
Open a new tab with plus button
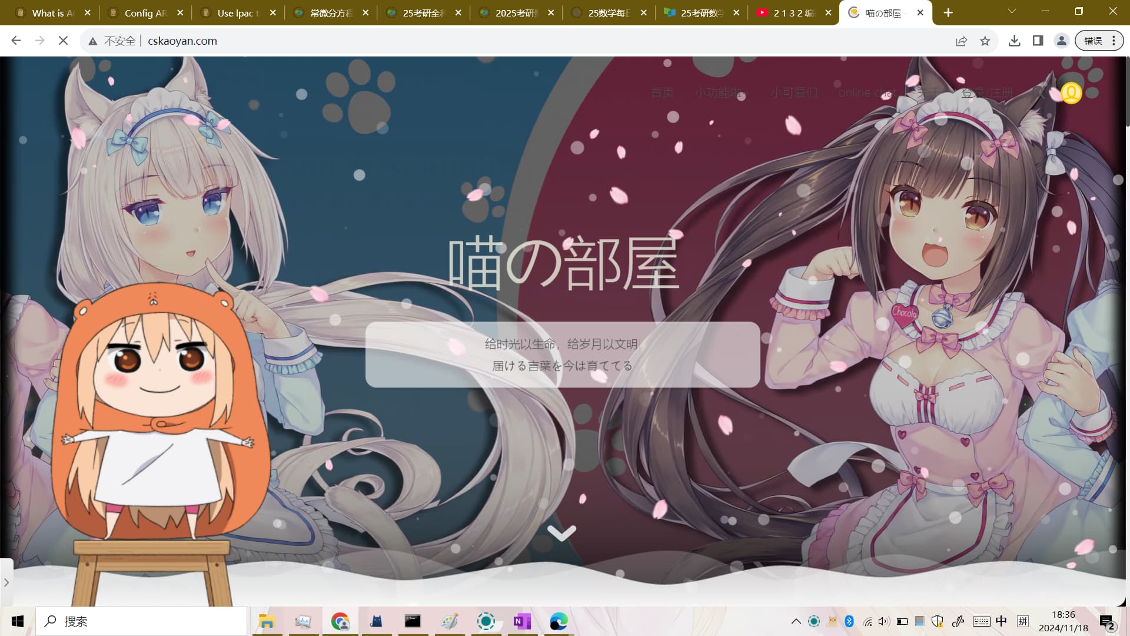(948, 12)
